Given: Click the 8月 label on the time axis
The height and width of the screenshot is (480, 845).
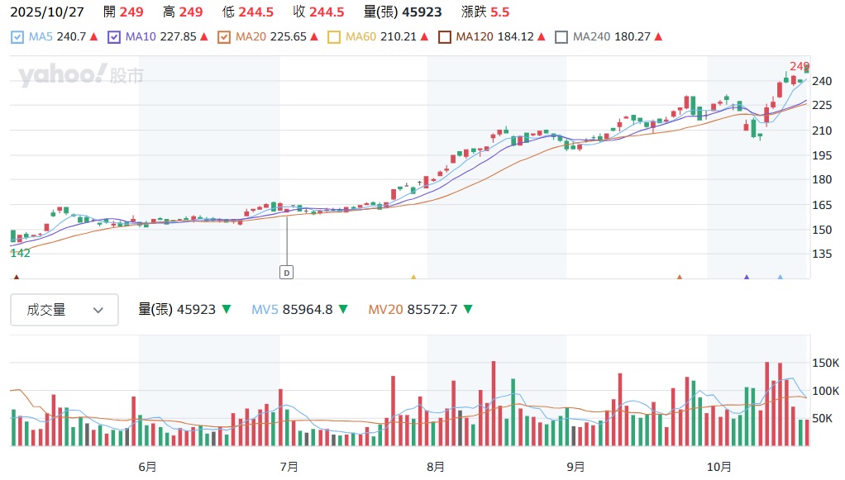Looking at the screenshot, I should click(x=436, y=467).
